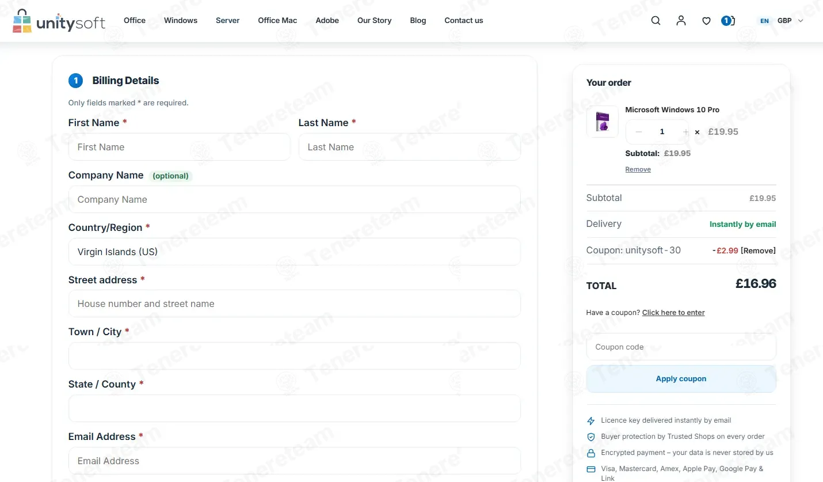Screen dimensions: 823x482
Task: Click the quantity value field
Action: [662, 132]
